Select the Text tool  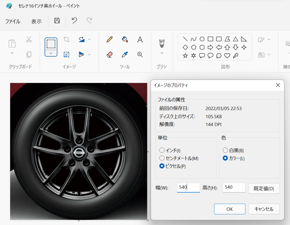pyautogui.click(x=140, y=40)
